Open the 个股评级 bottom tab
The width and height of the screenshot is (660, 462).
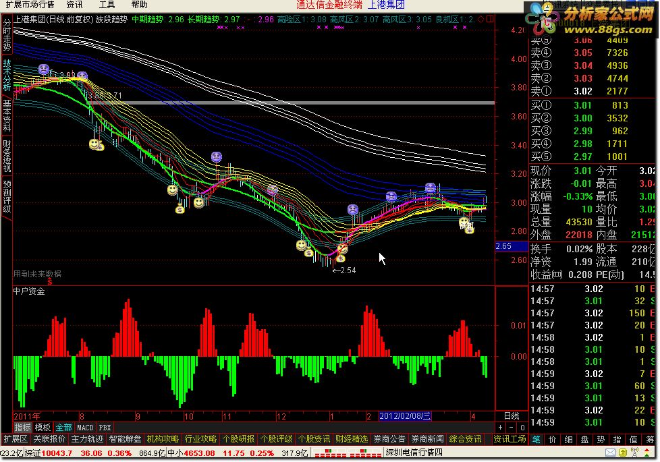tap(276, 439)
